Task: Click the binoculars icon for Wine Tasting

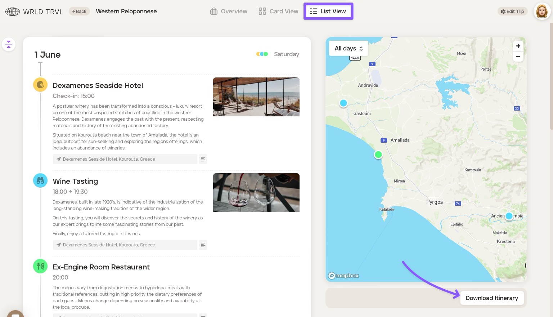Action: 40,181
